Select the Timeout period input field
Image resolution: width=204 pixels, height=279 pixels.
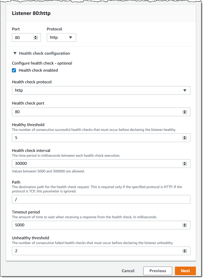coord(96,225)
